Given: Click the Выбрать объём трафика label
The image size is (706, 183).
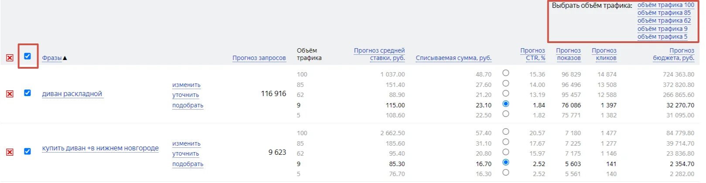Looking at the screenshot, I should 592,6.
